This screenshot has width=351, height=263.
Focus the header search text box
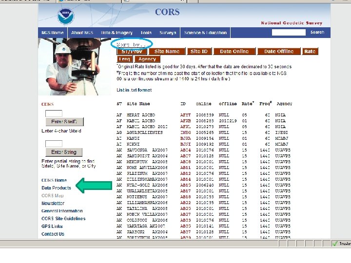tap(289, 33)
